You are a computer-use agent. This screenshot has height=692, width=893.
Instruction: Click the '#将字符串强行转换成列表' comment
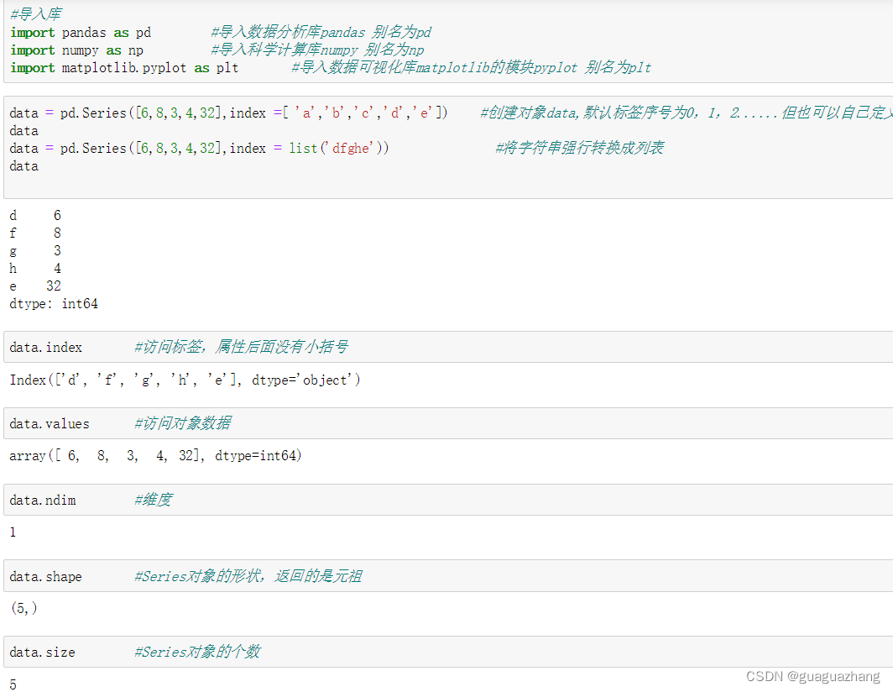pos(579,148)
